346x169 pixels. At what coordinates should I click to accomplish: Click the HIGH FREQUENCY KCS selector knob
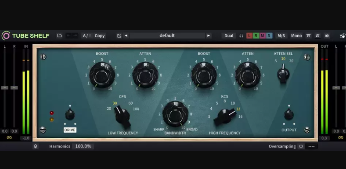(225, 116)
